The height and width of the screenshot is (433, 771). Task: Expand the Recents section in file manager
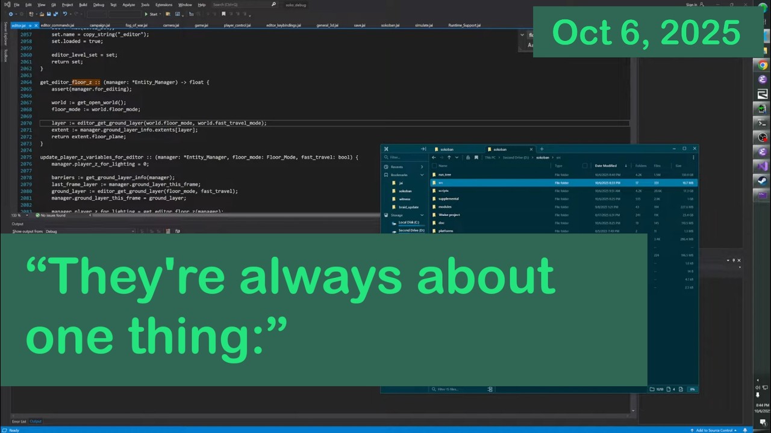422,167
